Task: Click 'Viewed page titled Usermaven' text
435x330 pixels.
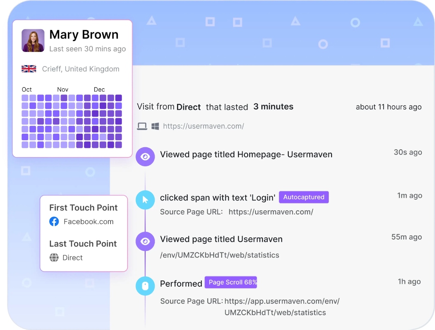Action: (x=221, y=239)
